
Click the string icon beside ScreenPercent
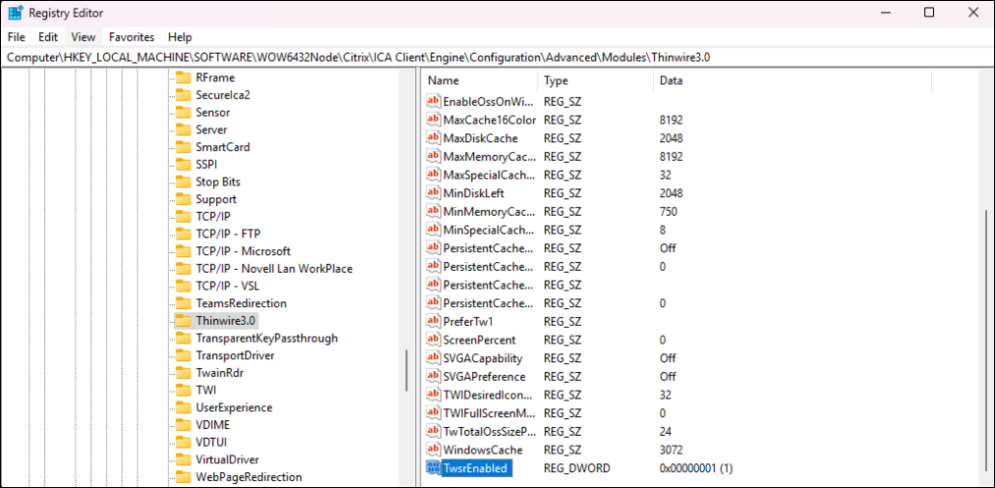click(x=434, y=341)
